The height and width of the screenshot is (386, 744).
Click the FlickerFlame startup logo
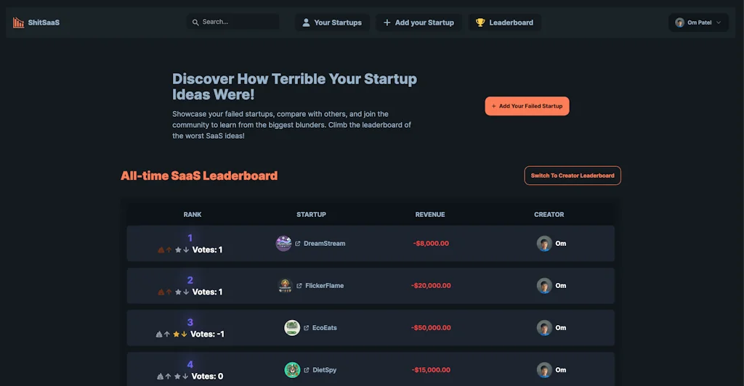tap(285, 286)
